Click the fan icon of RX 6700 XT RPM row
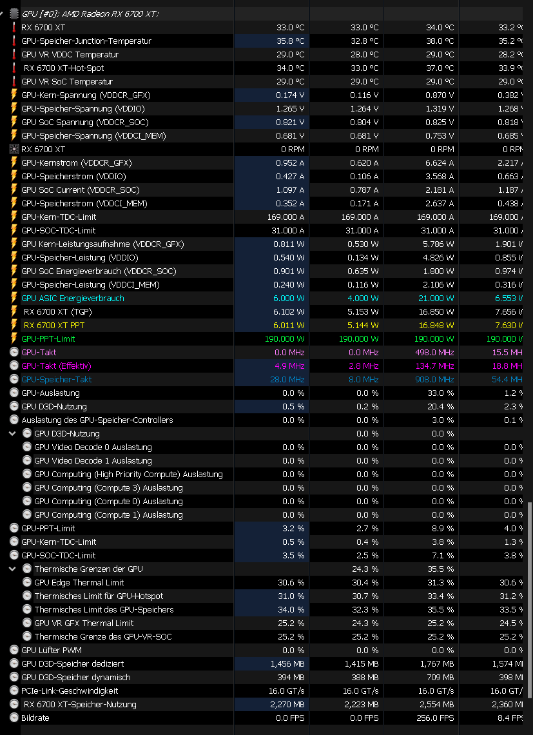 point(14,150)
